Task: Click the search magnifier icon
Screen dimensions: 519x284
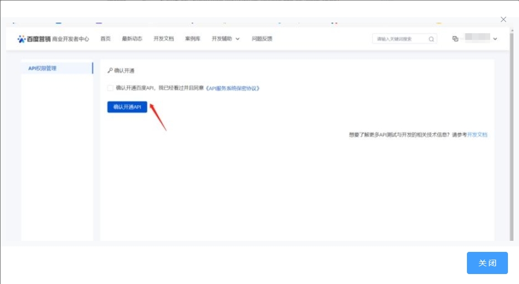Action: (x=431, y=39)
